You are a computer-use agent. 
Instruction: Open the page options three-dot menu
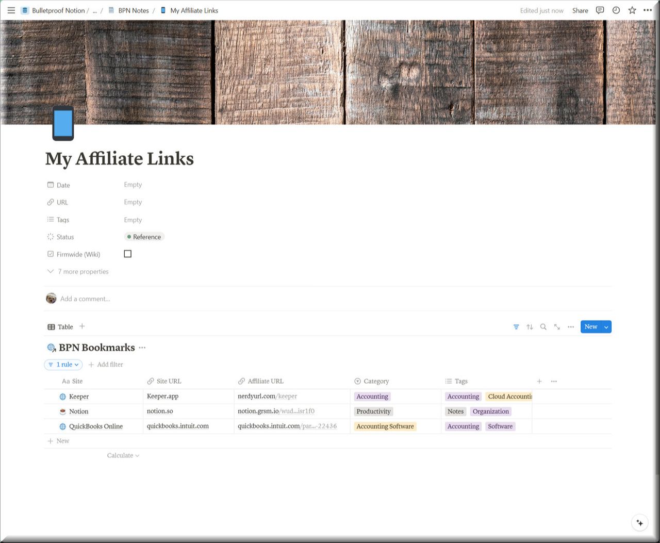[648, 10]
